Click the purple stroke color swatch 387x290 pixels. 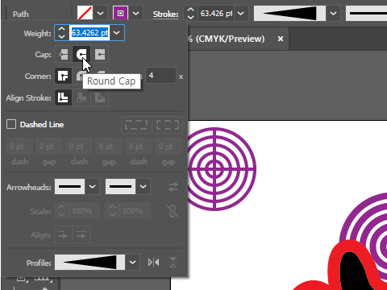121,13
